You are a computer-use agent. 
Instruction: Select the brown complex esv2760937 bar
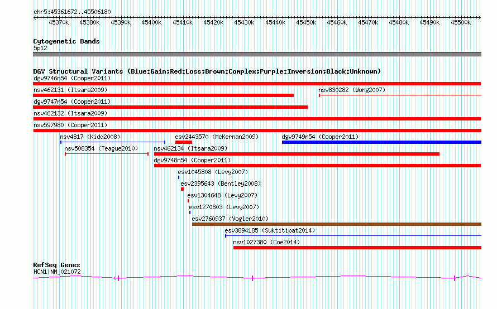pyautogui.click(x=337, y=224)
